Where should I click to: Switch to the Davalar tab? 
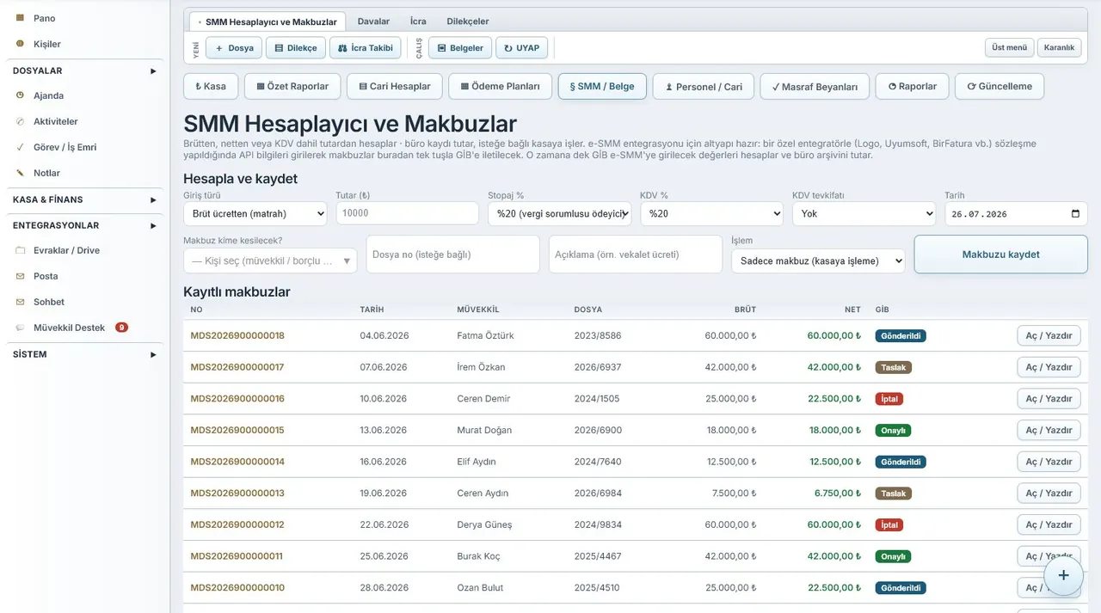coord(373,21)
